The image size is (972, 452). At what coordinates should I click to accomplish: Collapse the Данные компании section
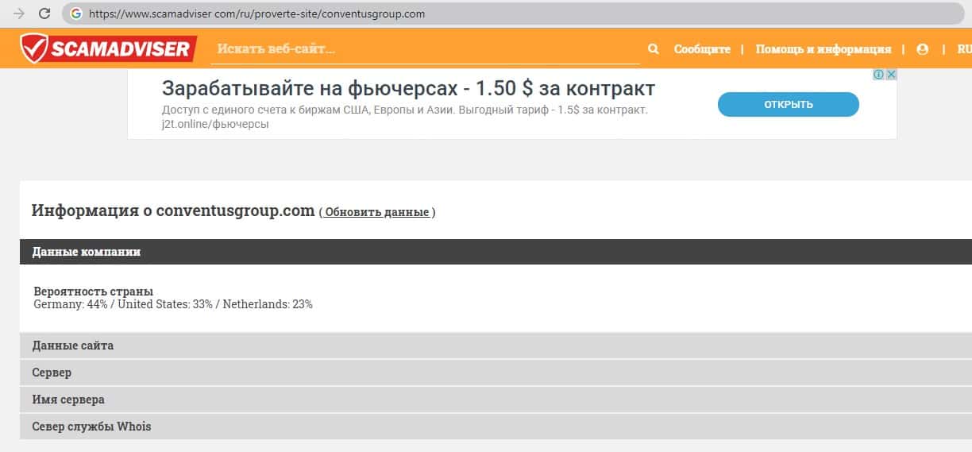point(496,252)
